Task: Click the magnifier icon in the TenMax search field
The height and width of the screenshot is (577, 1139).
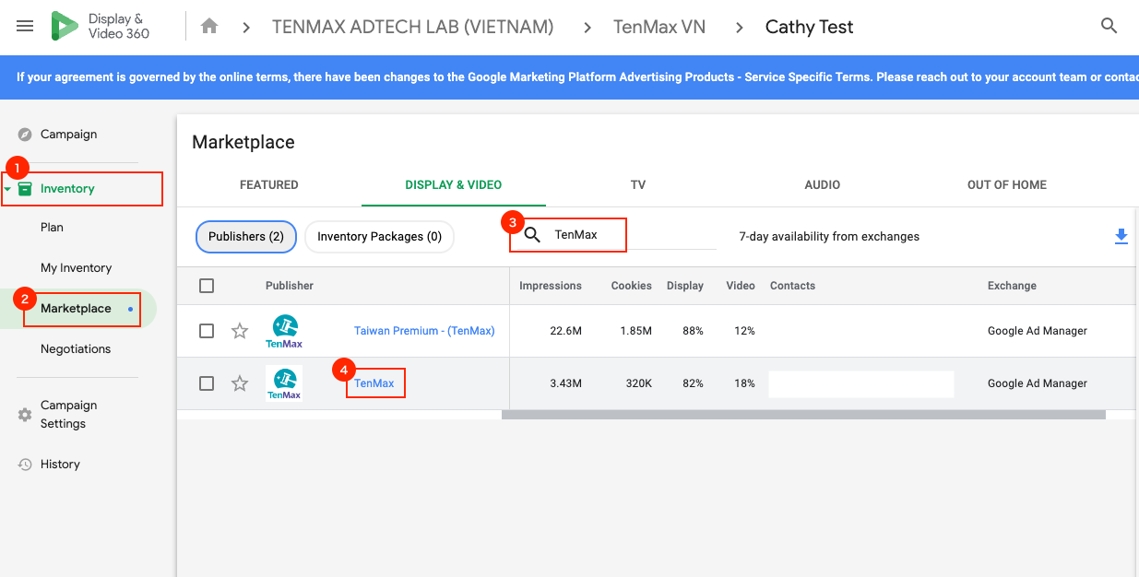Action: (532, 235)
